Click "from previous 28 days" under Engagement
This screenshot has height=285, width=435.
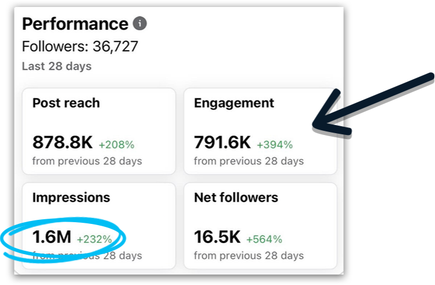[x=249, y=161]
